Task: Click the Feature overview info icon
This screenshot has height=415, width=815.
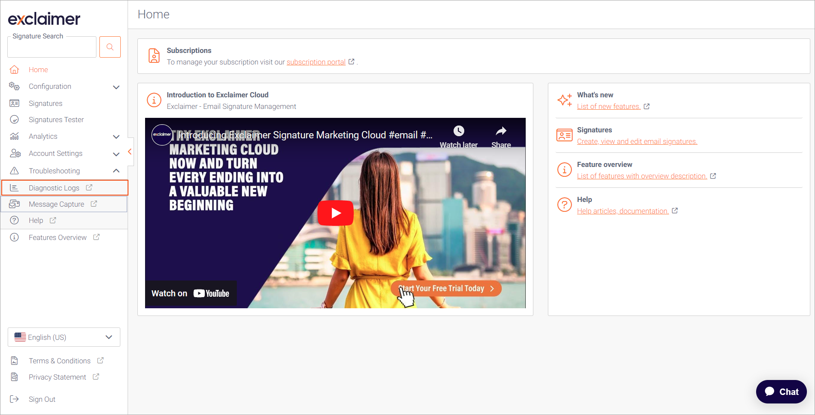Action: point(565,170)
